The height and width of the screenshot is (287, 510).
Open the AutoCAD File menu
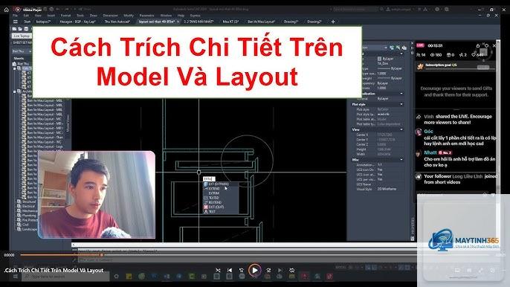15,16
